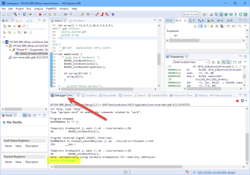Click the green chip perspective icon
Image resolution: width=250 pixels, height=175 pixels.
226,15
